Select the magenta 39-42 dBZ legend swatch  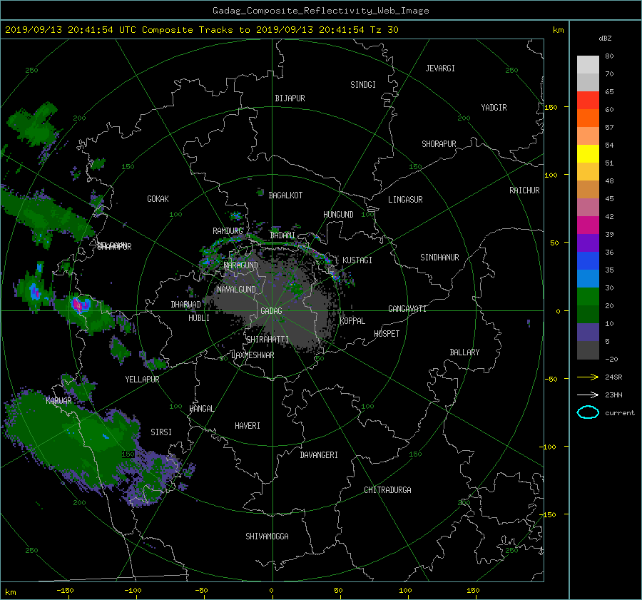588,225
